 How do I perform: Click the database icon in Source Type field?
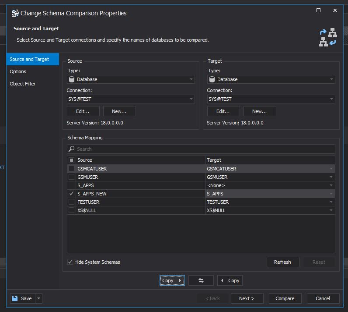point(72,79)
